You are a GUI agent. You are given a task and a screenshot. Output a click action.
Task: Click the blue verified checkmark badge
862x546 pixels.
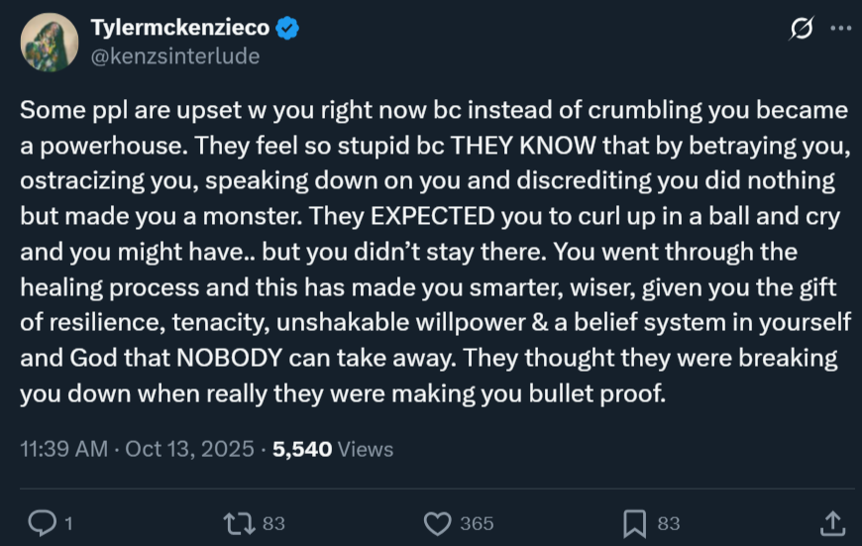(x=287, y=30)
